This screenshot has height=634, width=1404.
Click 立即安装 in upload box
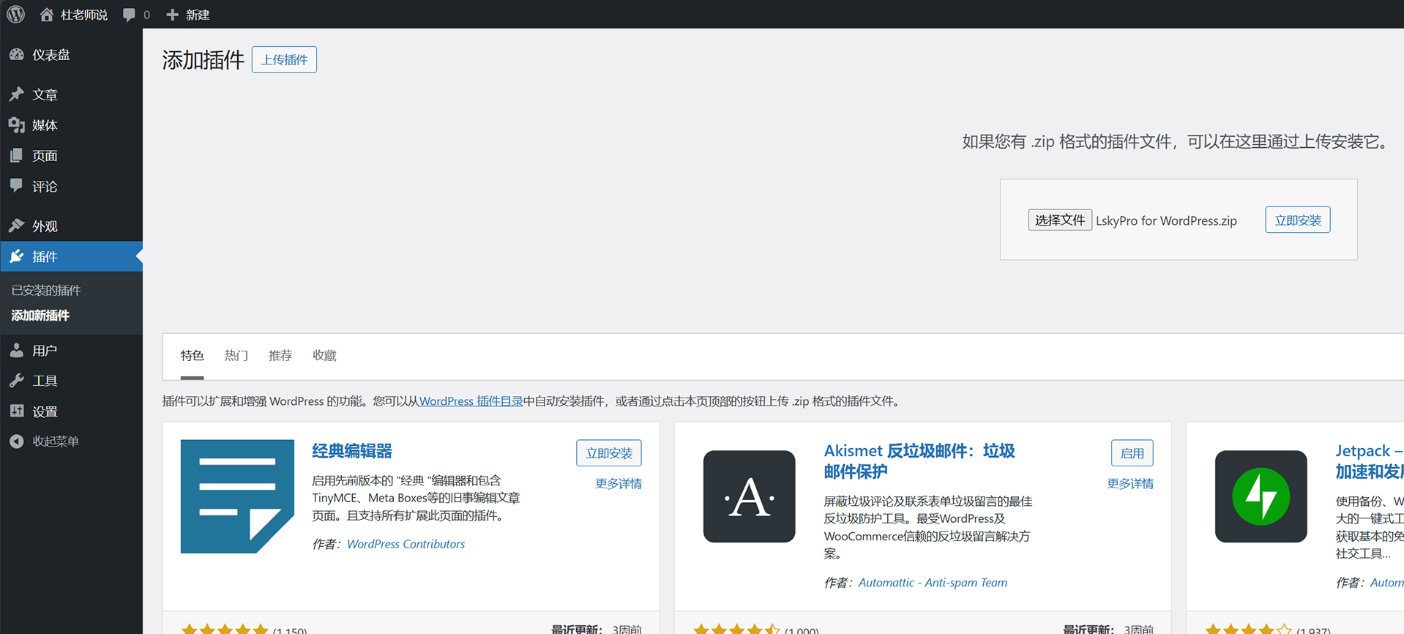point(1298,220)
